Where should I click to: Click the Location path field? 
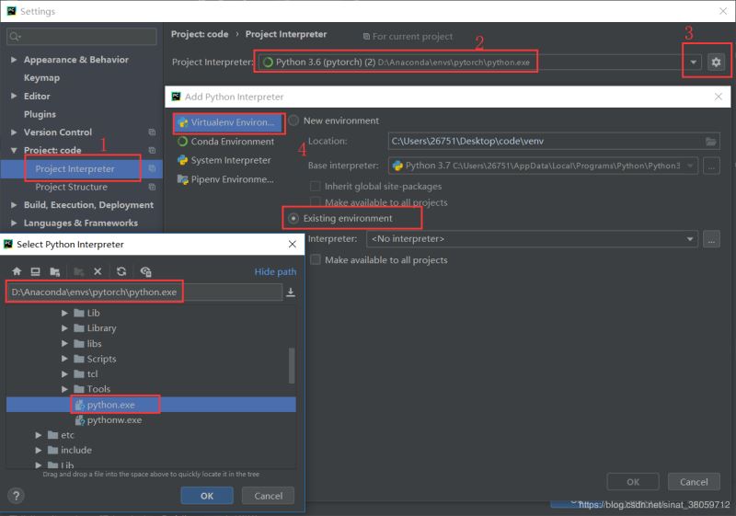tap(554, 142)
